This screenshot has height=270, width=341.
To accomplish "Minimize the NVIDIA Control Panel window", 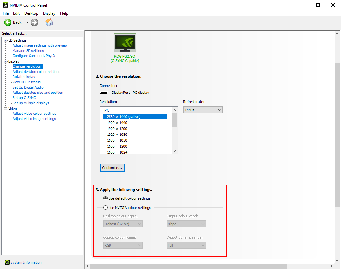I will pos(303,5).
